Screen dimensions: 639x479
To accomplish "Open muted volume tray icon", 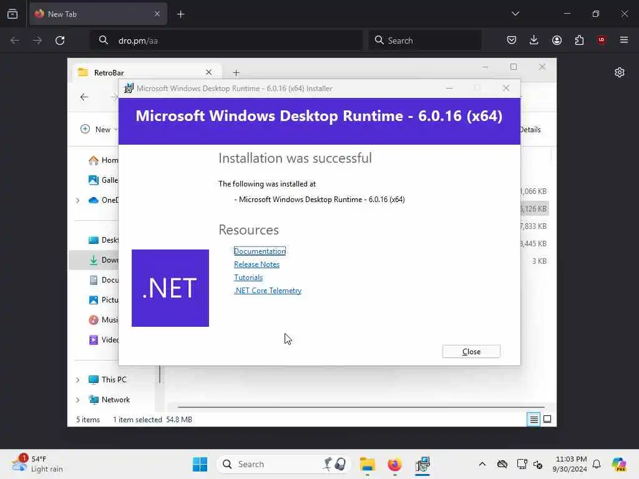I will pos(537,464).
